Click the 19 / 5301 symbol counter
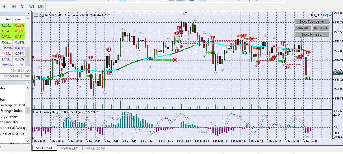Screen dimensions: 343x154 (x=18, y=70)
